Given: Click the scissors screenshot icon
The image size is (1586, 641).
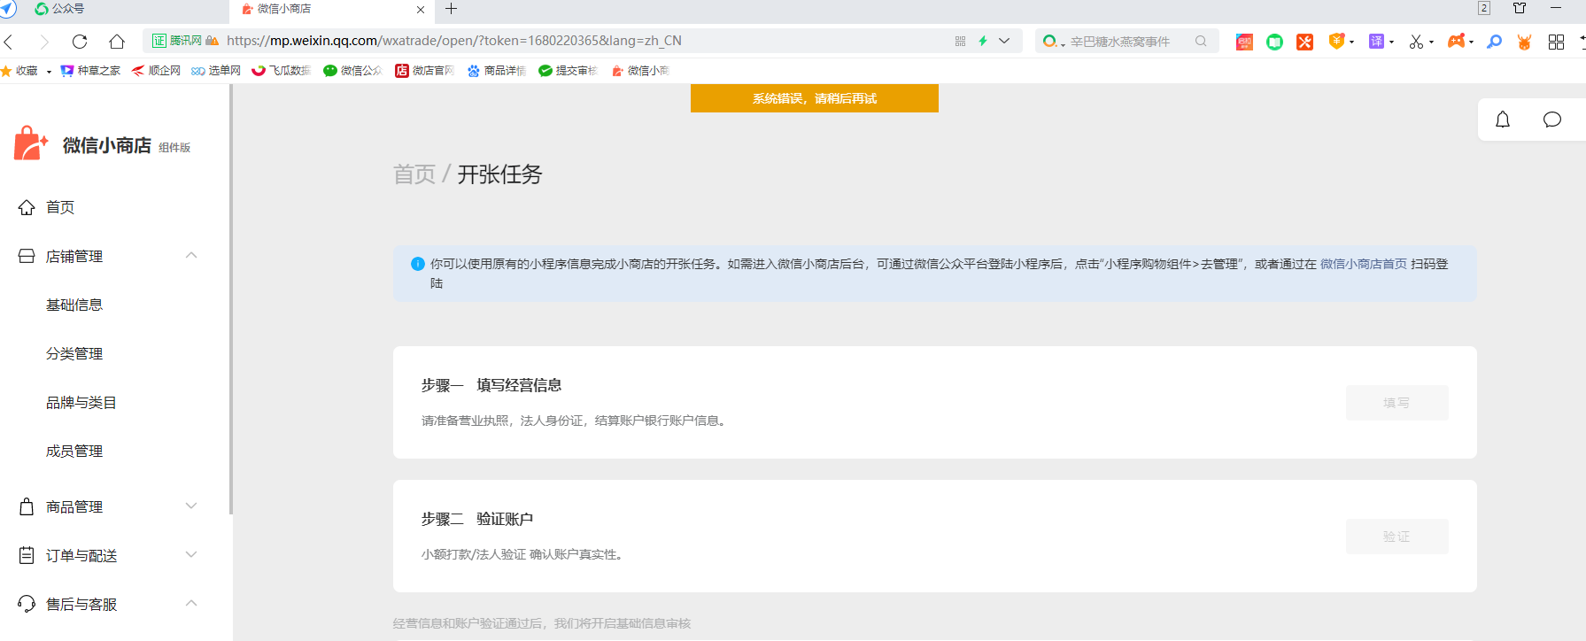Looking at the screenshot, I should (x=1416, y=42).
